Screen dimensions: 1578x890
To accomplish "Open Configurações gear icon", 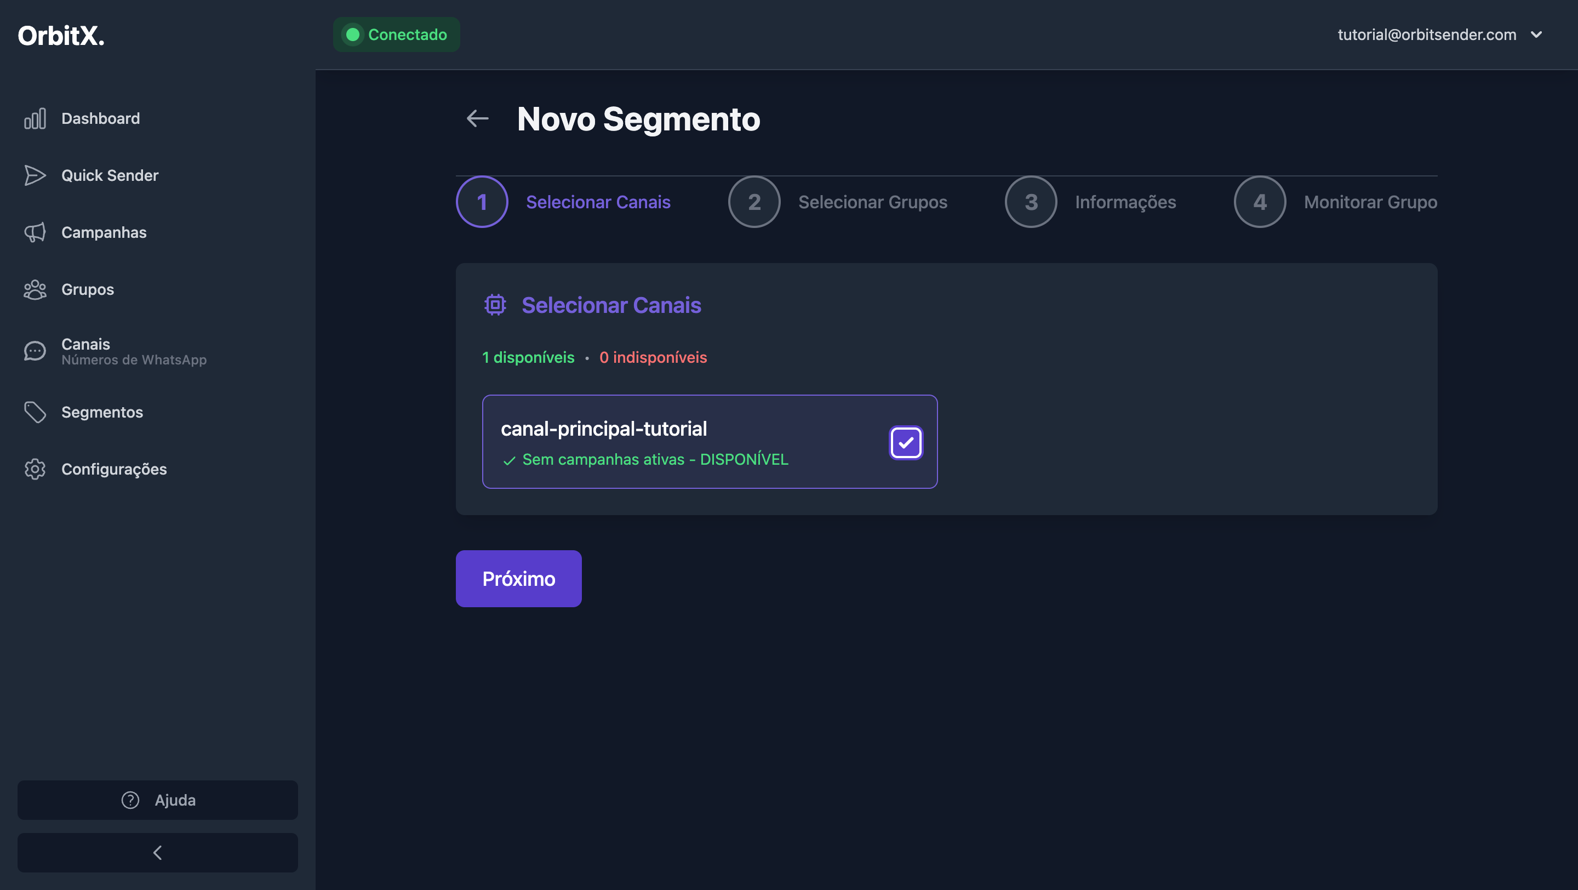I will (x=35, y=469).
